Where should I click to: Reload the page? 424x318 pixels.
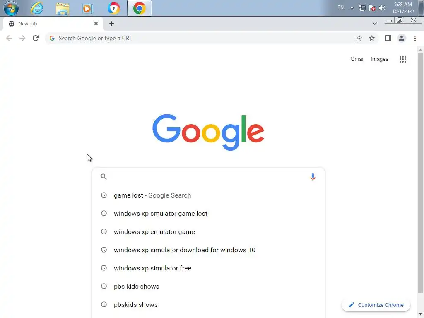36,38
